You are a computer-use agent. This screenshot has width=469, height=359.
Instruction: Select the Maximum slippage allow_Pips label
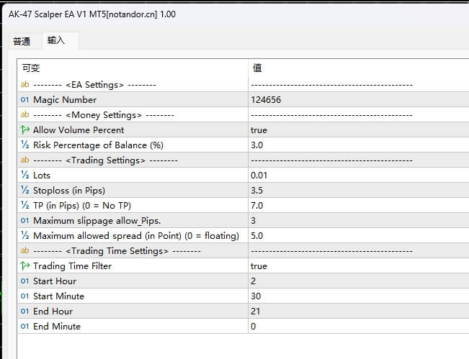pos(97,221)
